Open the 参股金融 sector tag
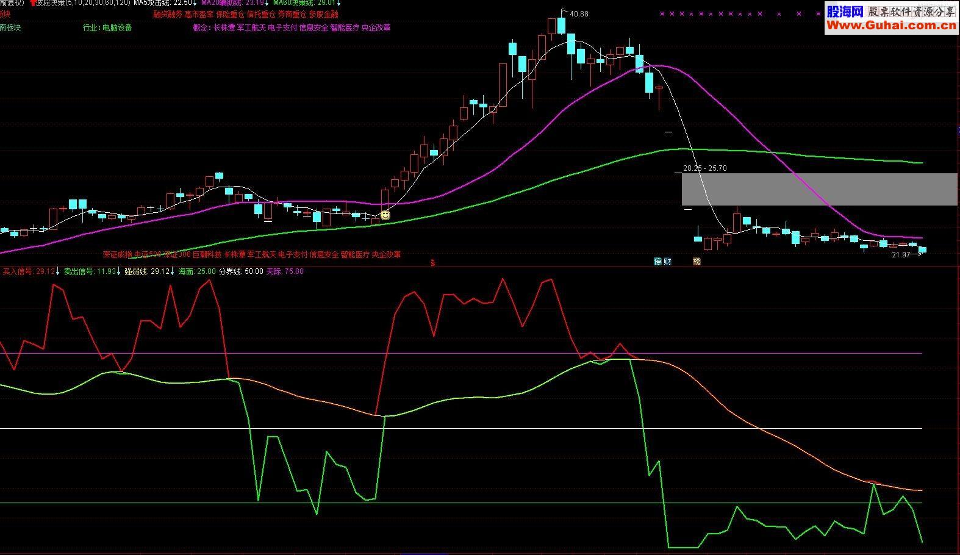The height and width of the screenshot is (555, 960). (x=323, y=14)
